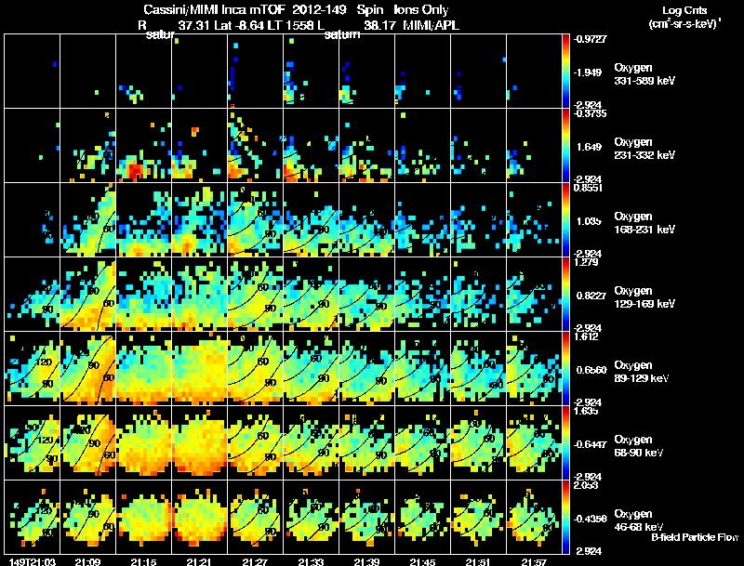Open the 89-129 keV panel at 21:45

423,369
